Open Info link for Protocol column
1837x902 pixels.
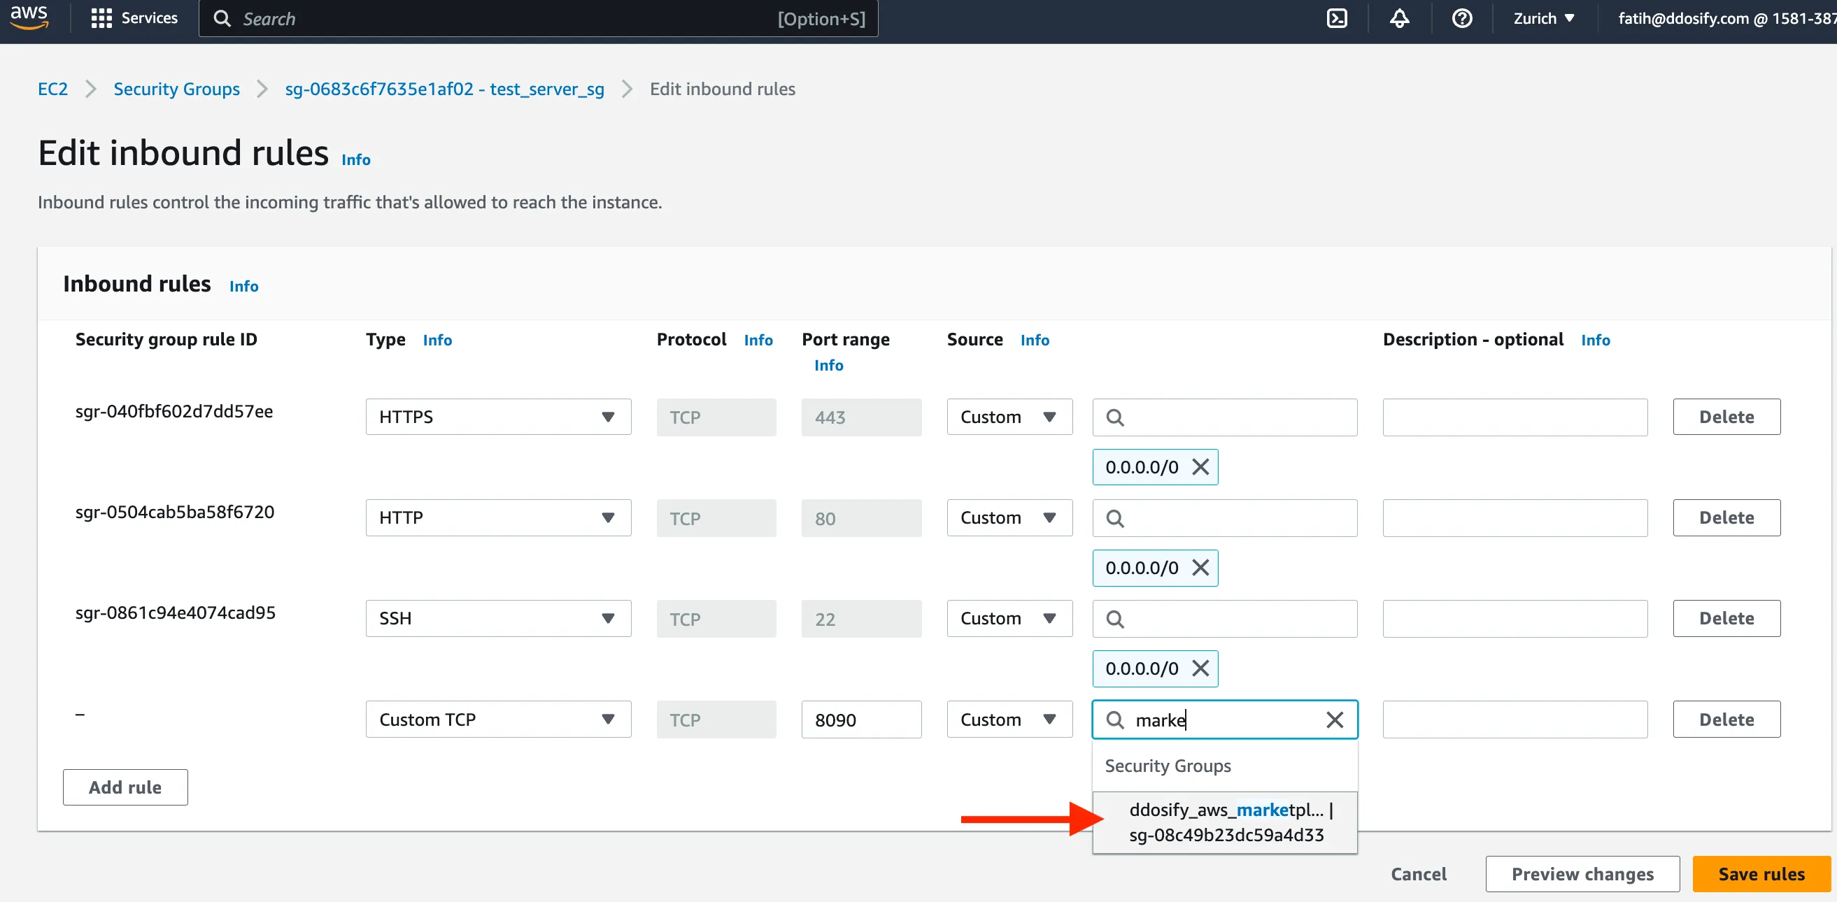[x=758, y=340]
